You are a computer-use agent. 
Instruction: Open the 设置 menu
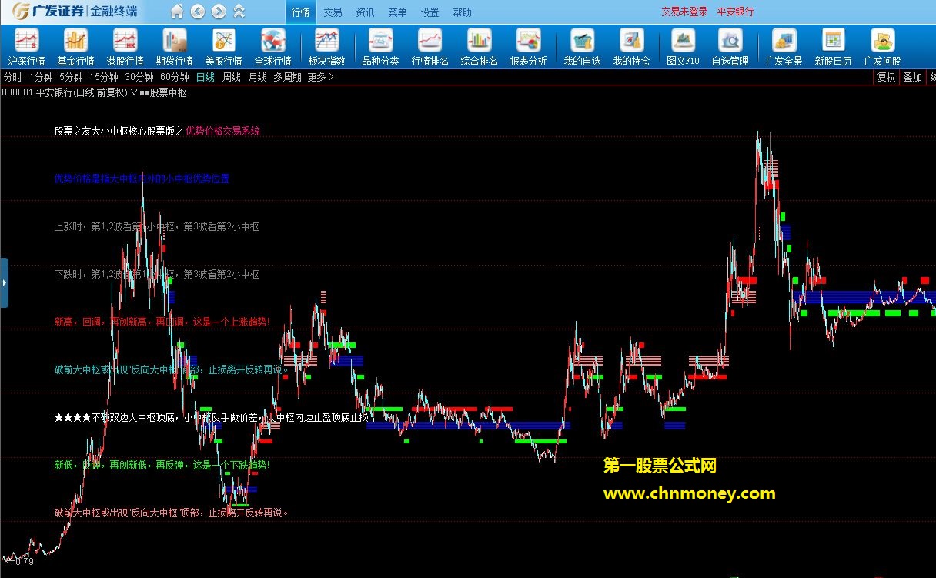430,12
